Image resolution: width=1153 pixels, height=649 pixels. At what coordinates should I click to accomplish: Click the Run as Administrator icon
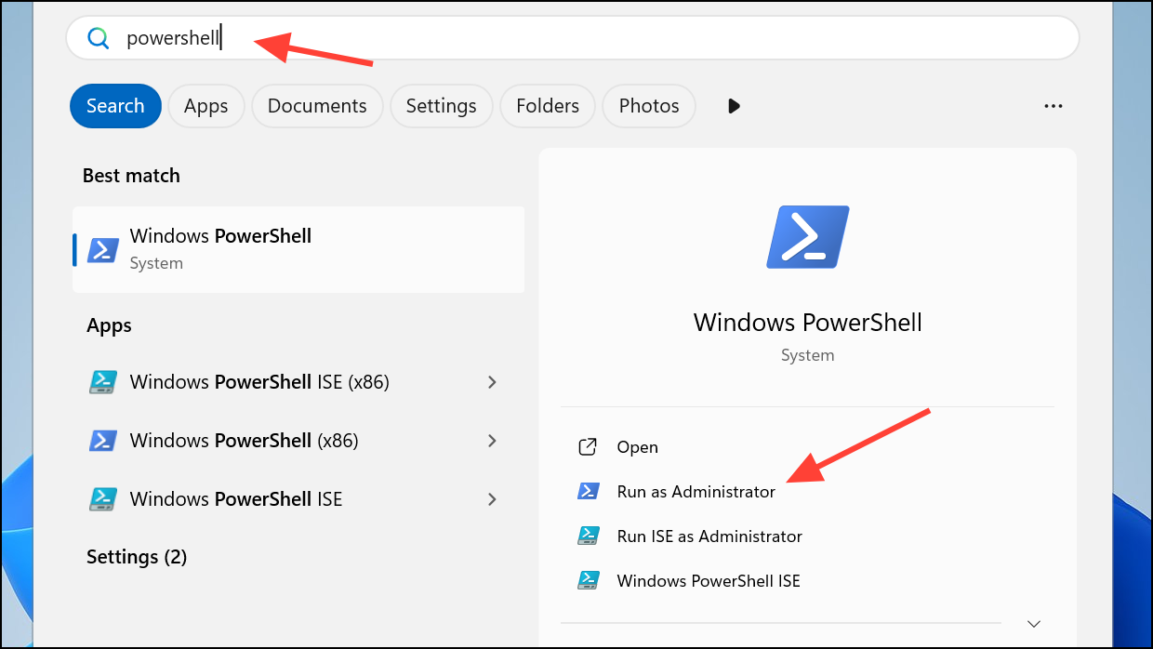(x=588, y=492)
